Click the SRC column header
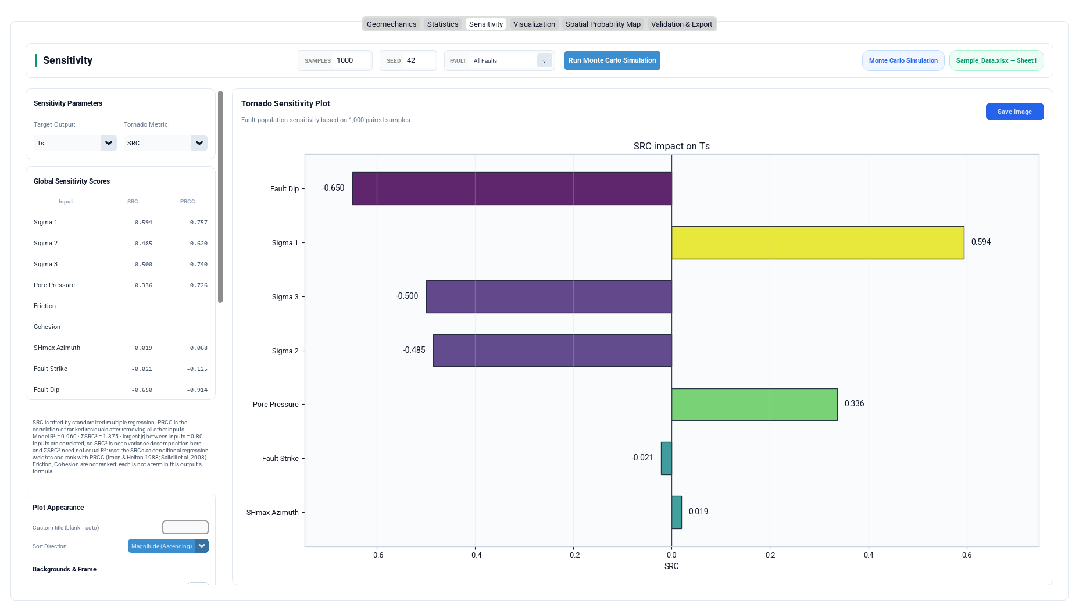 click(133, 202)
